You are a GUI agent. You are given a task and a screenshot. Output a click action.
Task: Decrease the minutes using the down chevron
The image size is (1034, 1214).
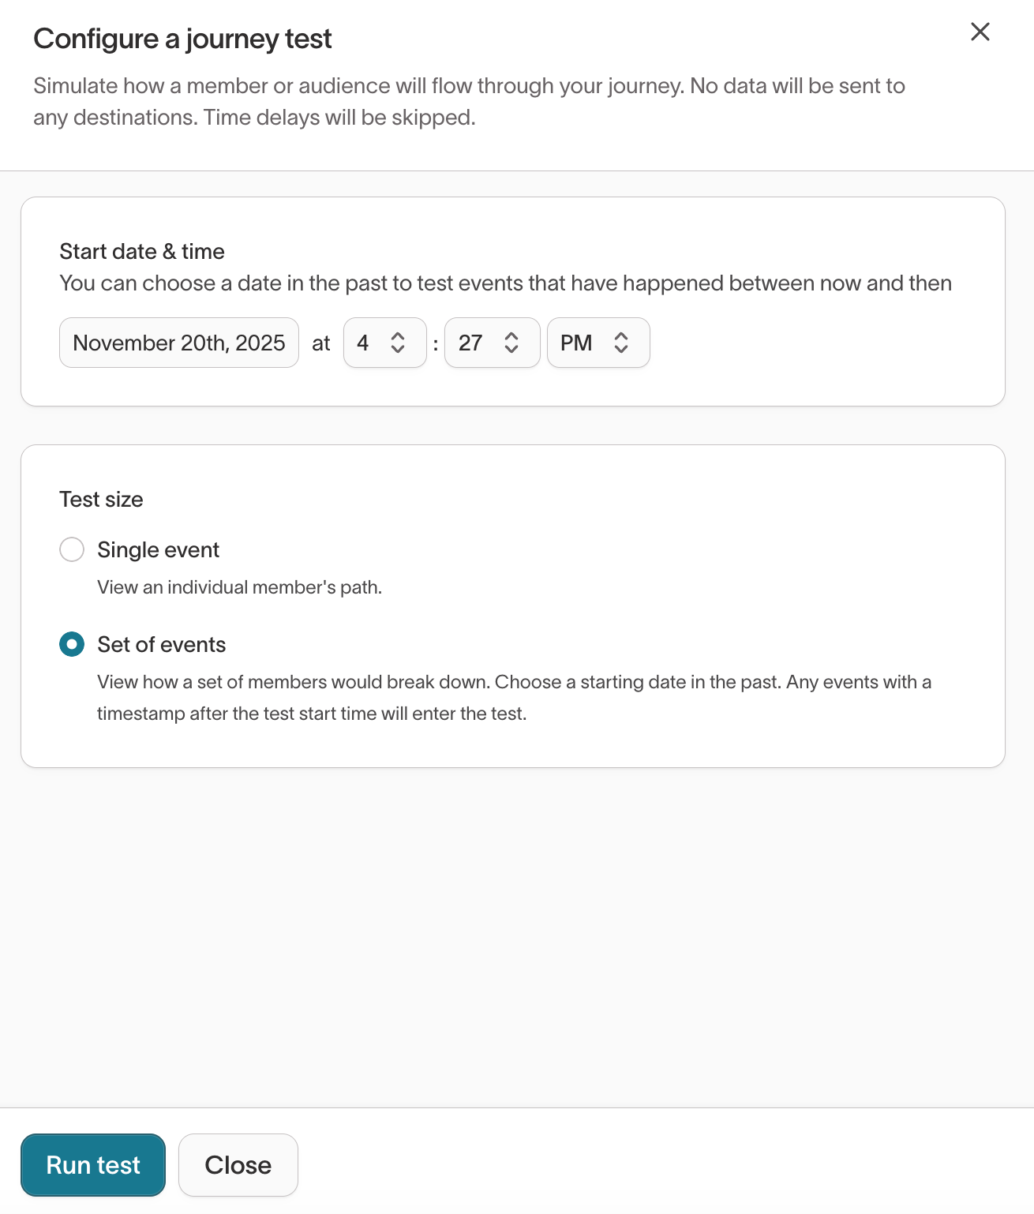pyautogui.click(x=511, y=350)
